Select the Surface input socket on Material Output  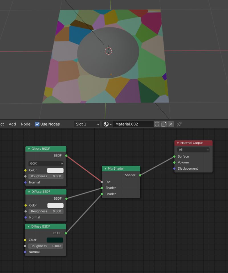coord(174,156)
